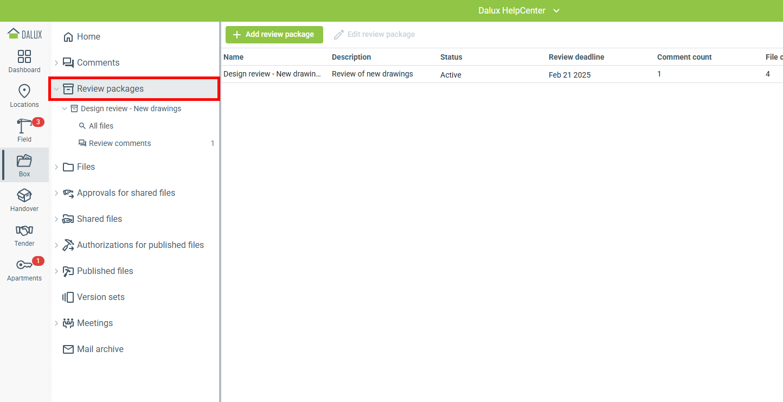This screenshot has height=402, width=783.
Task: Open the Apartments key icon
Action: [24, 265]
